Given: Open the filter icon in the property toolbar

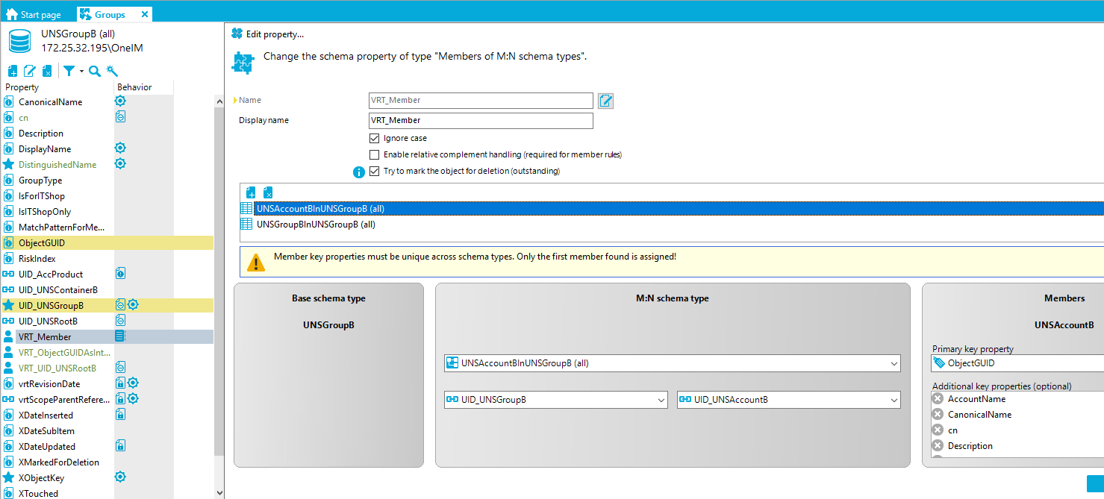Looking at the screenshot, I should tap(68, 70).
